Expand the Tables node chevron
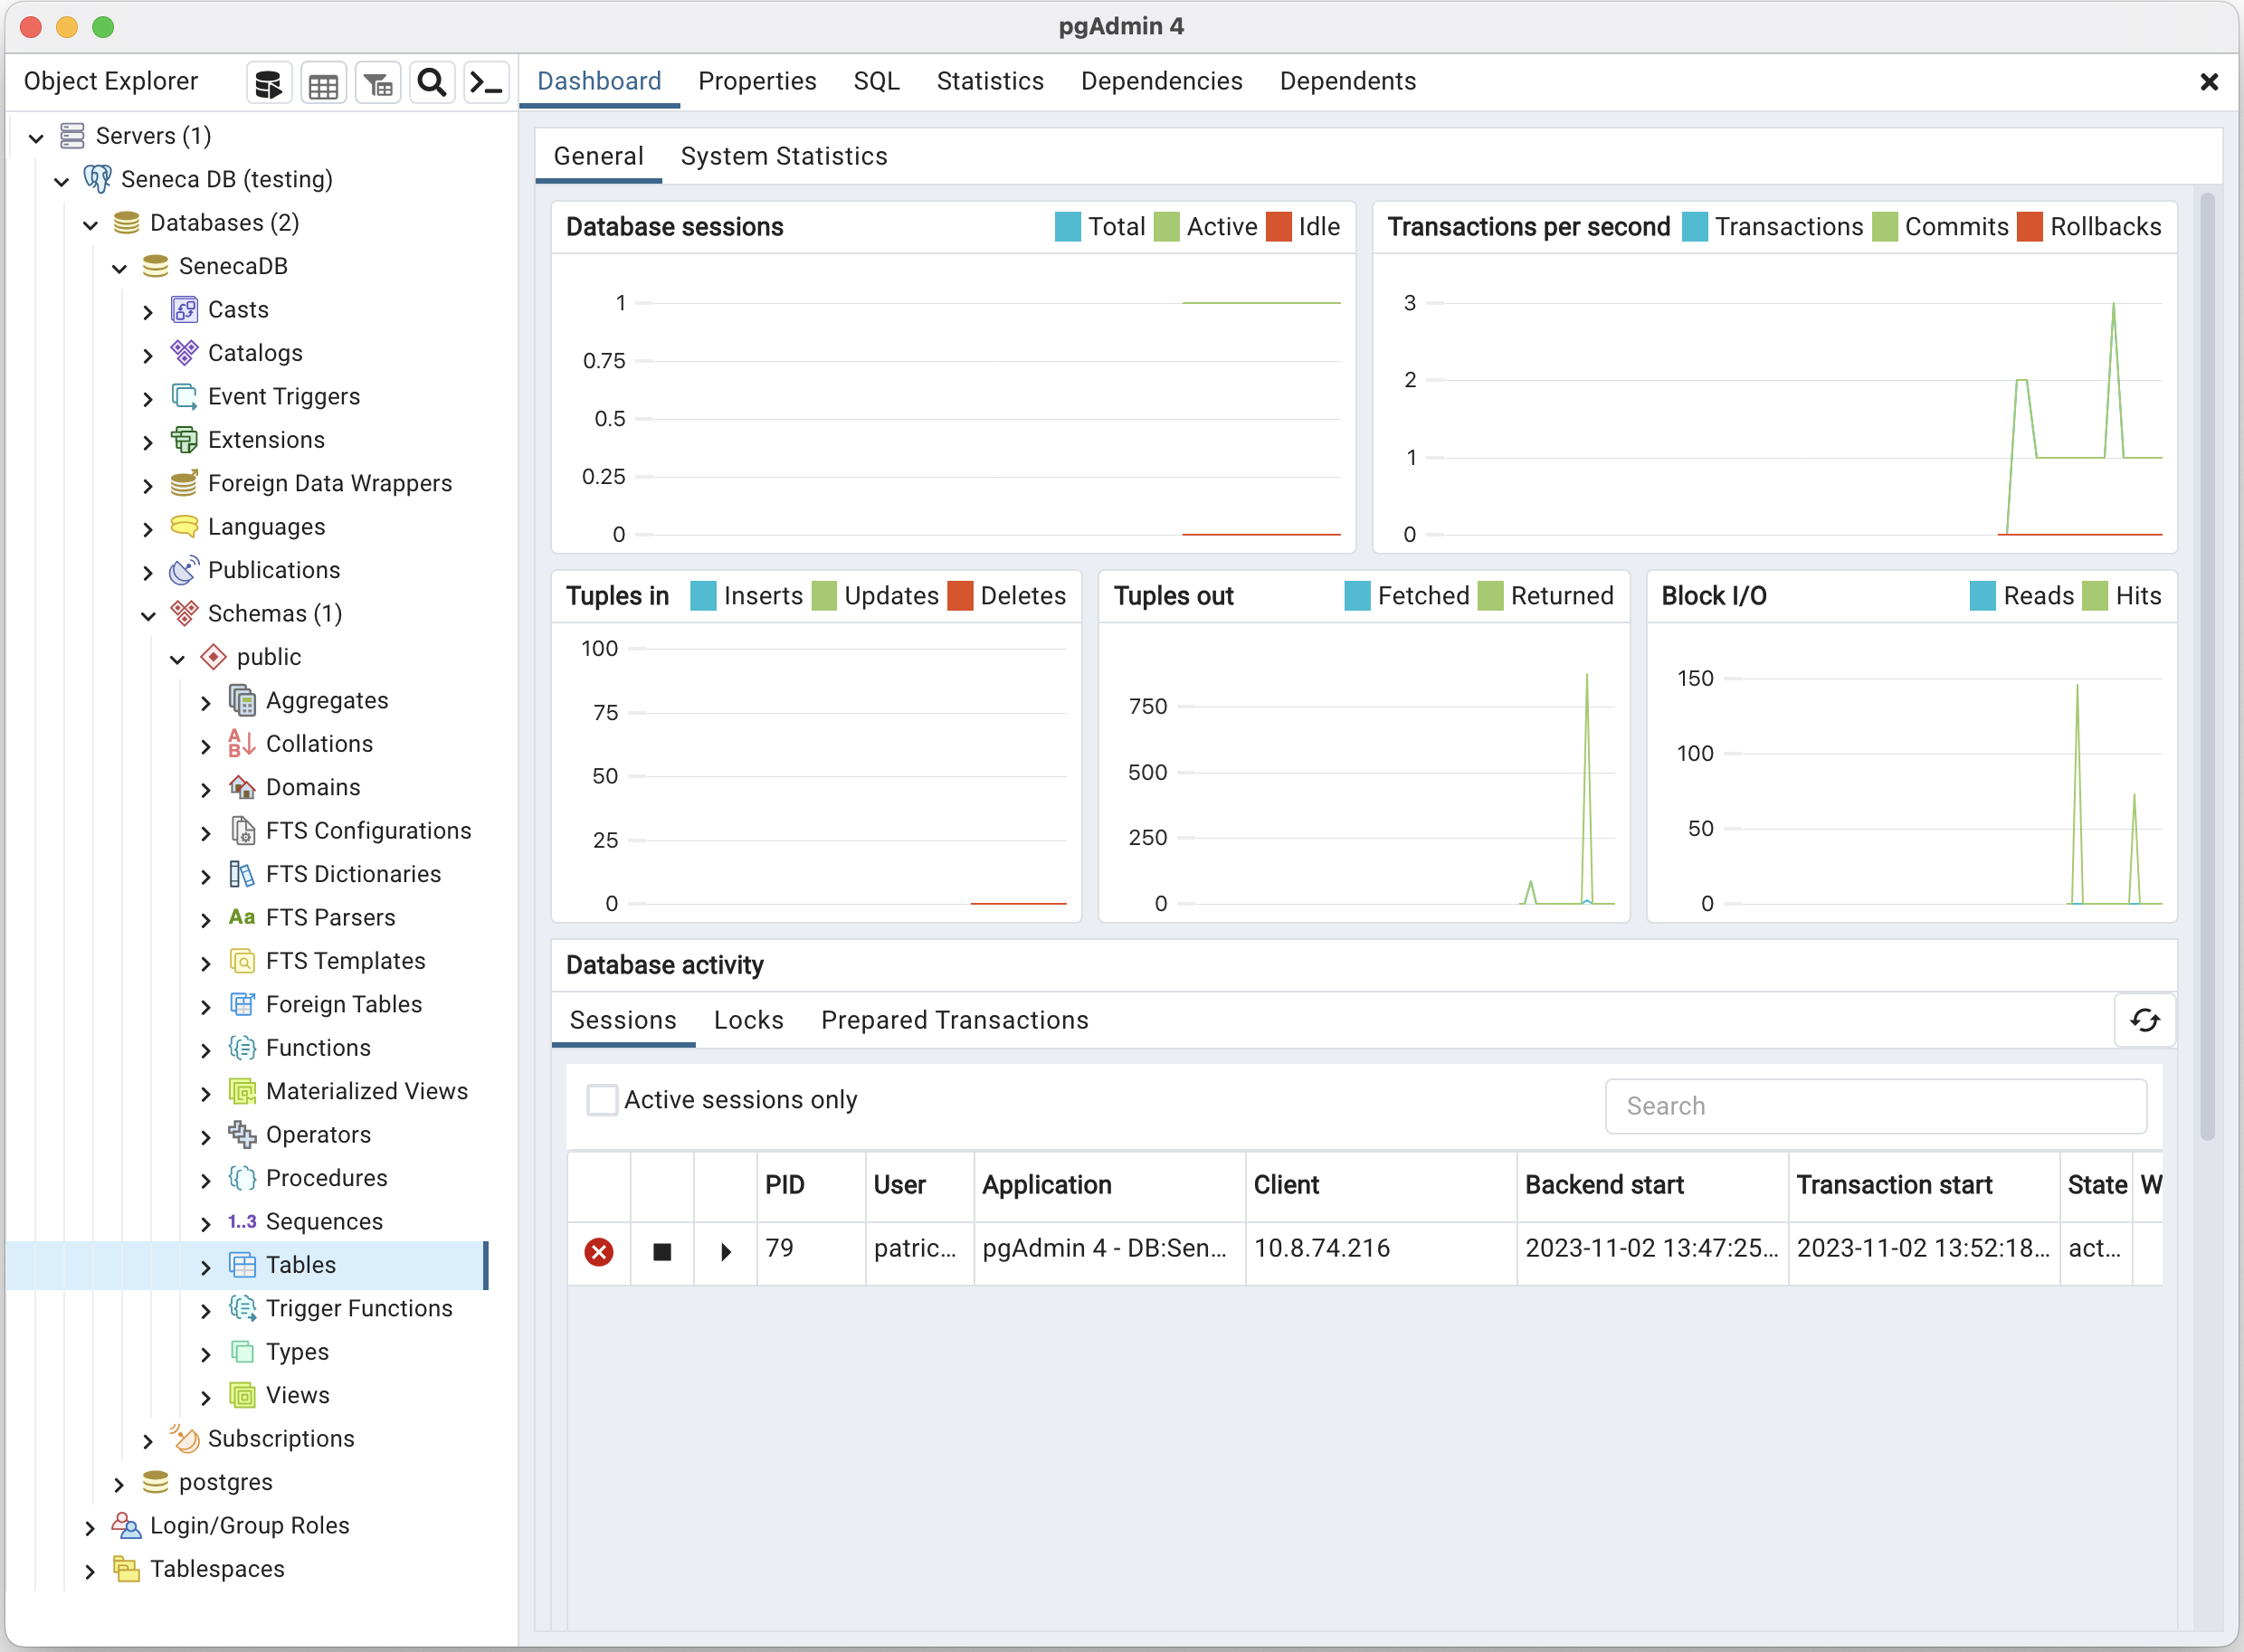The image size is (2244, 1652). 206,1267
